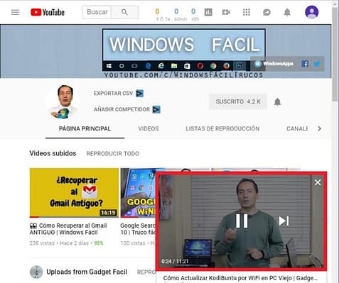Show more tabs with the right chevron
This screenshot has height=283, width=339.
(320, 128)
